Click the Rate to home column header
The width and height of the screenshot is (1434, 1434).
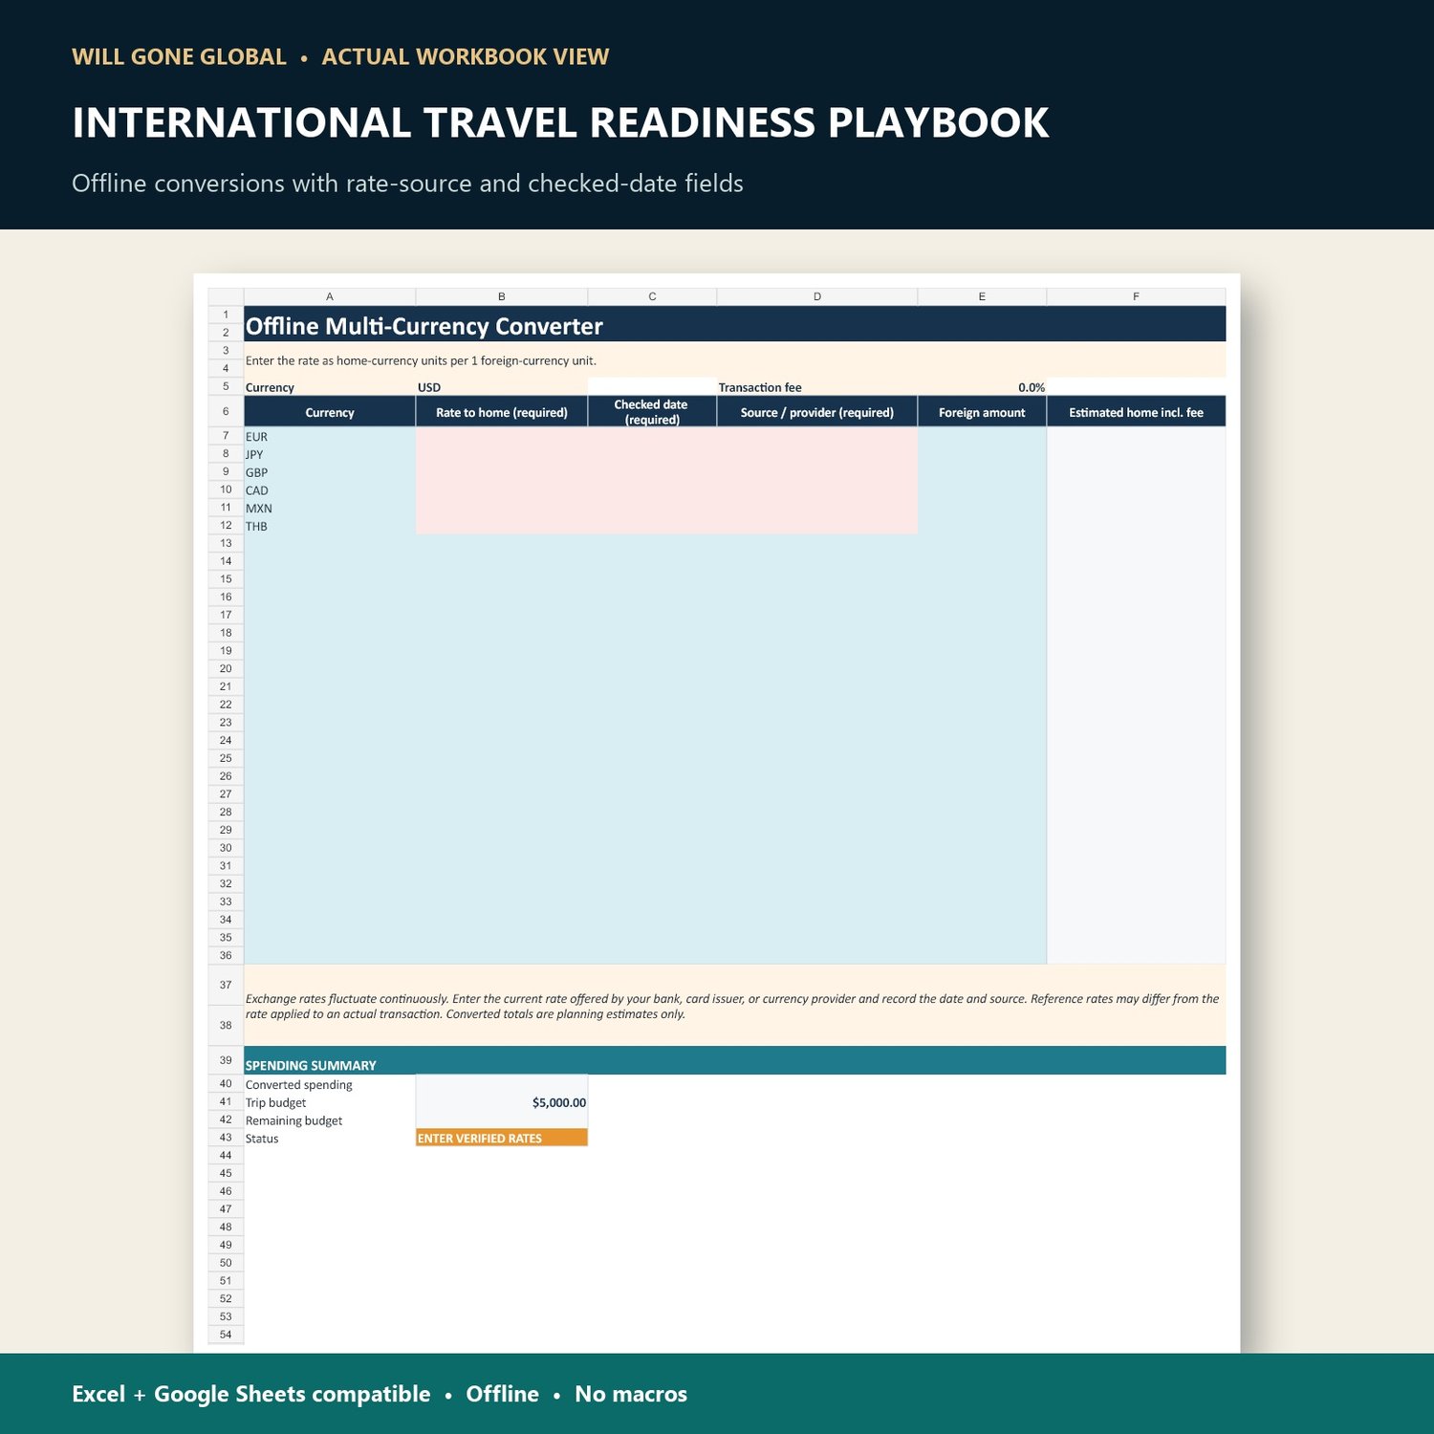502,412
